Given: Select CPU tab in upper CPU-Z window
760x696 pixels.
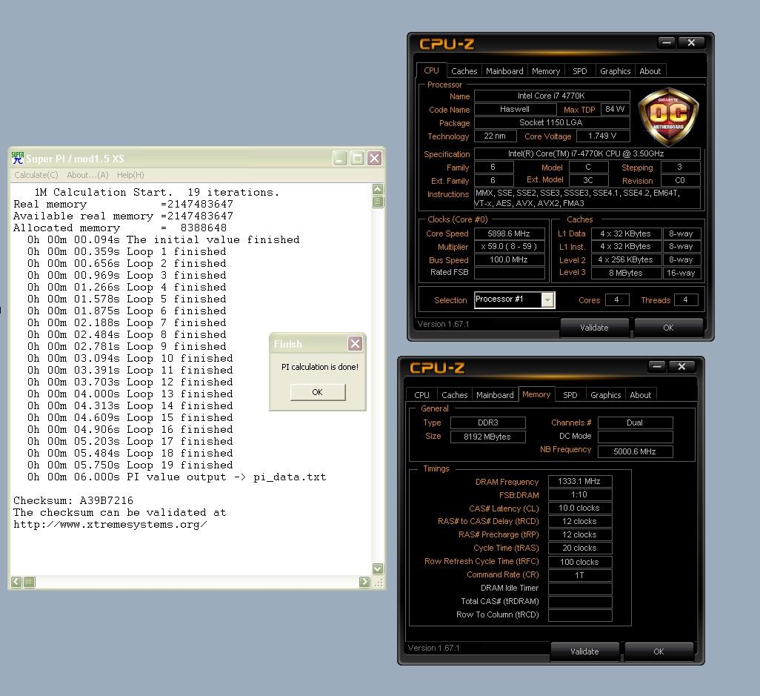Looking at the screenshot, I should (431, 70).
